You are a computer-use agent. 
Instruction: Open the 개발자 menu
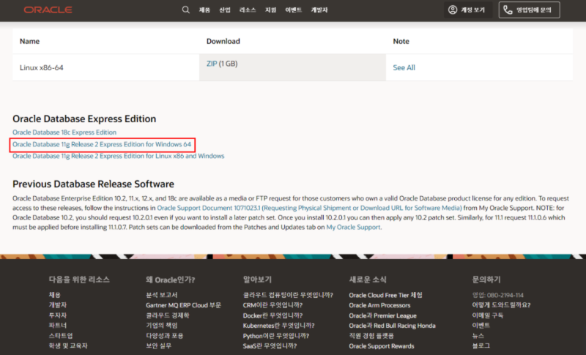pos(319,10)
